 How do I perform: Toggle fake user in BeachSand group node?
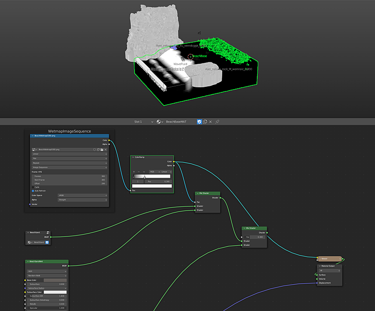click(x=47, y=242)
